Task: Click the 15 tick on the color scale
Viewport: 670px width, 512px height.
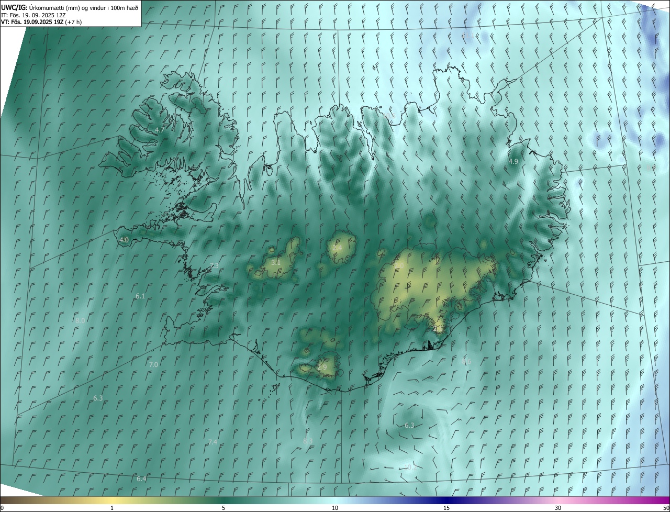Action: 446,508
